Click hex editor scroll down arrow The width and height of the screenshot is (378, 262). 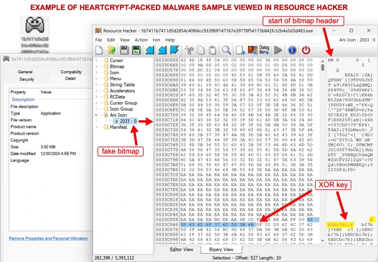322,240
